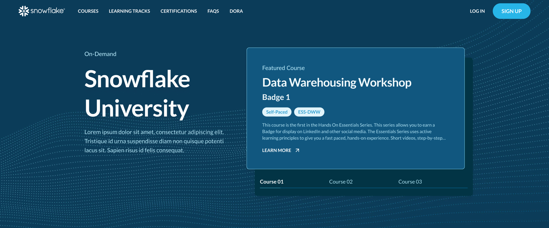This screenshot has width=549, height=228.
Task: Click the Learn More link
Action: point(277,150)
